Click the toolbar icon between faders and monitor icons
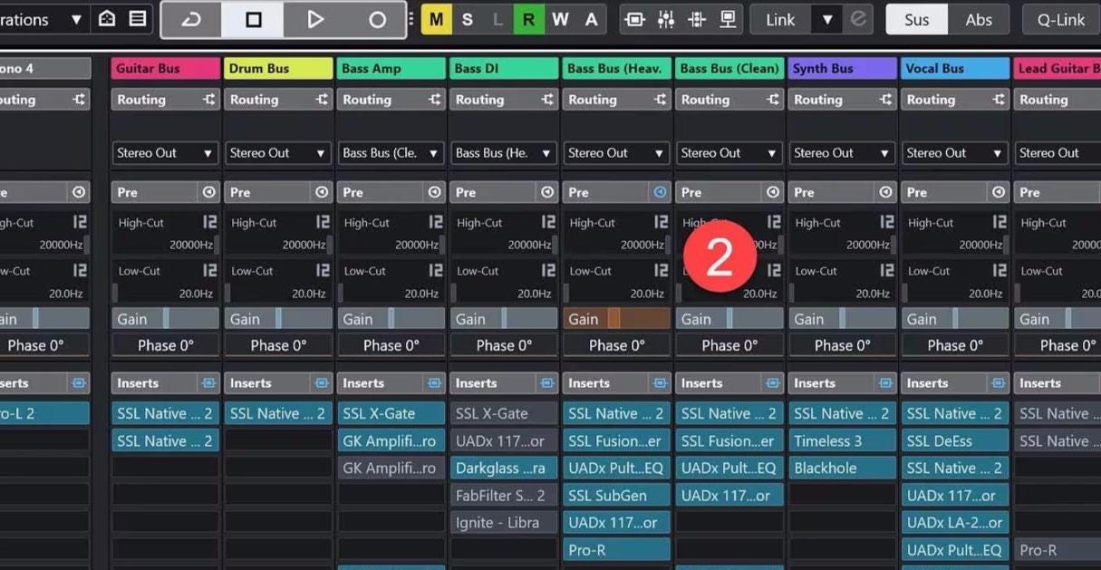Screen dimensions: 1101x570 (697, 19)
